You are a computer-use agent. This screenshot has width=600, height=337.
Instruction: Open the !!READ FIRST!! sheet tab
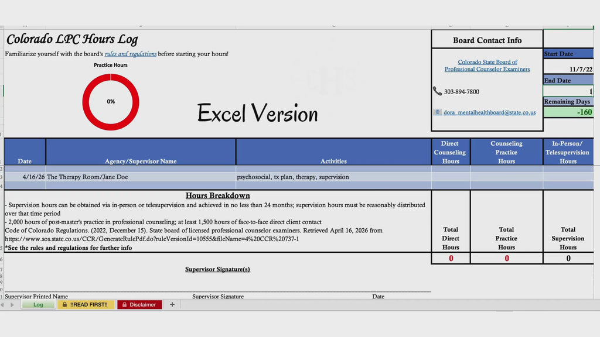pos(86,304)
